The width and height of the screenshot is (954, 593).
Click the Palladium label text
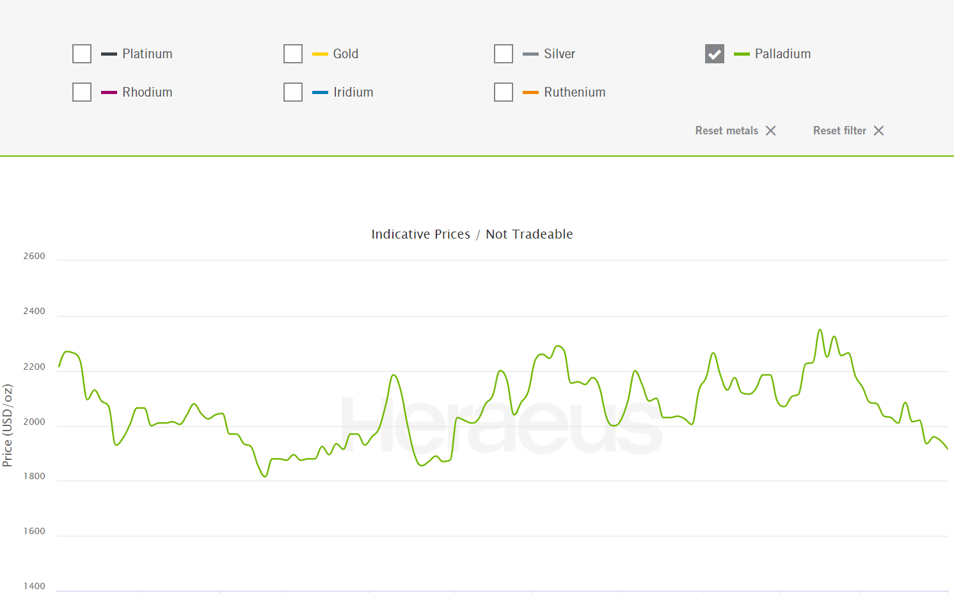click(x=783, y=54)
